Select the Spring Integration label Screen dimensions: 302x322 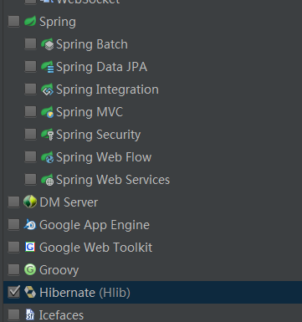point(107,89)
